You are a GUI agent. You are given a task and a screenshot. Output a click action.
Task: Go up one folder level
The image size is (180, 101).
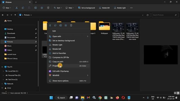15,15
